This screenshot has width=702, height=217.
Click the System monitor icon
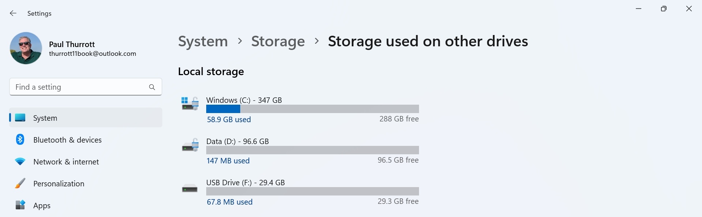pos(20,118)
